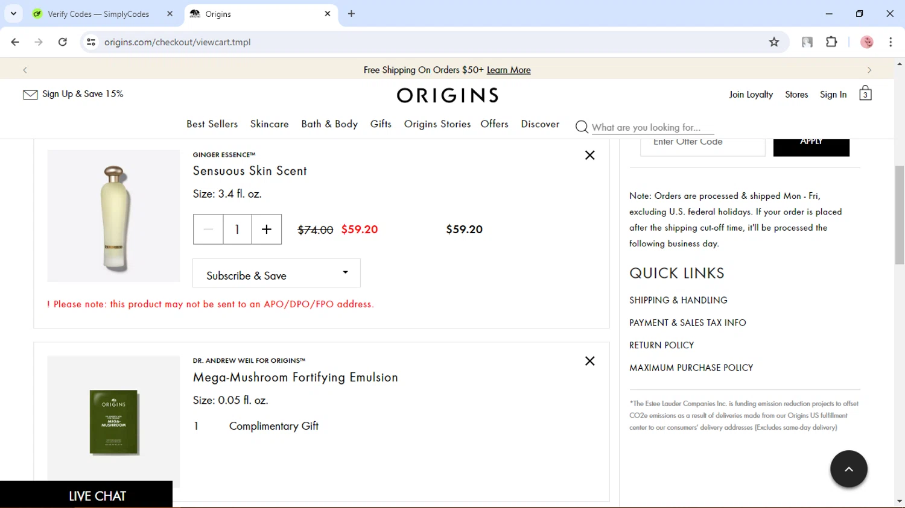View site information icon in address bar
The width and height of the screenshot is (905, 508).
[91, 42]
